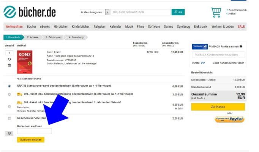This screenshot has height=152, width=259.
Task: Select DHL-Paket Lieferdauer 1-2 Werktage radio option
Action: coord(9,94)
